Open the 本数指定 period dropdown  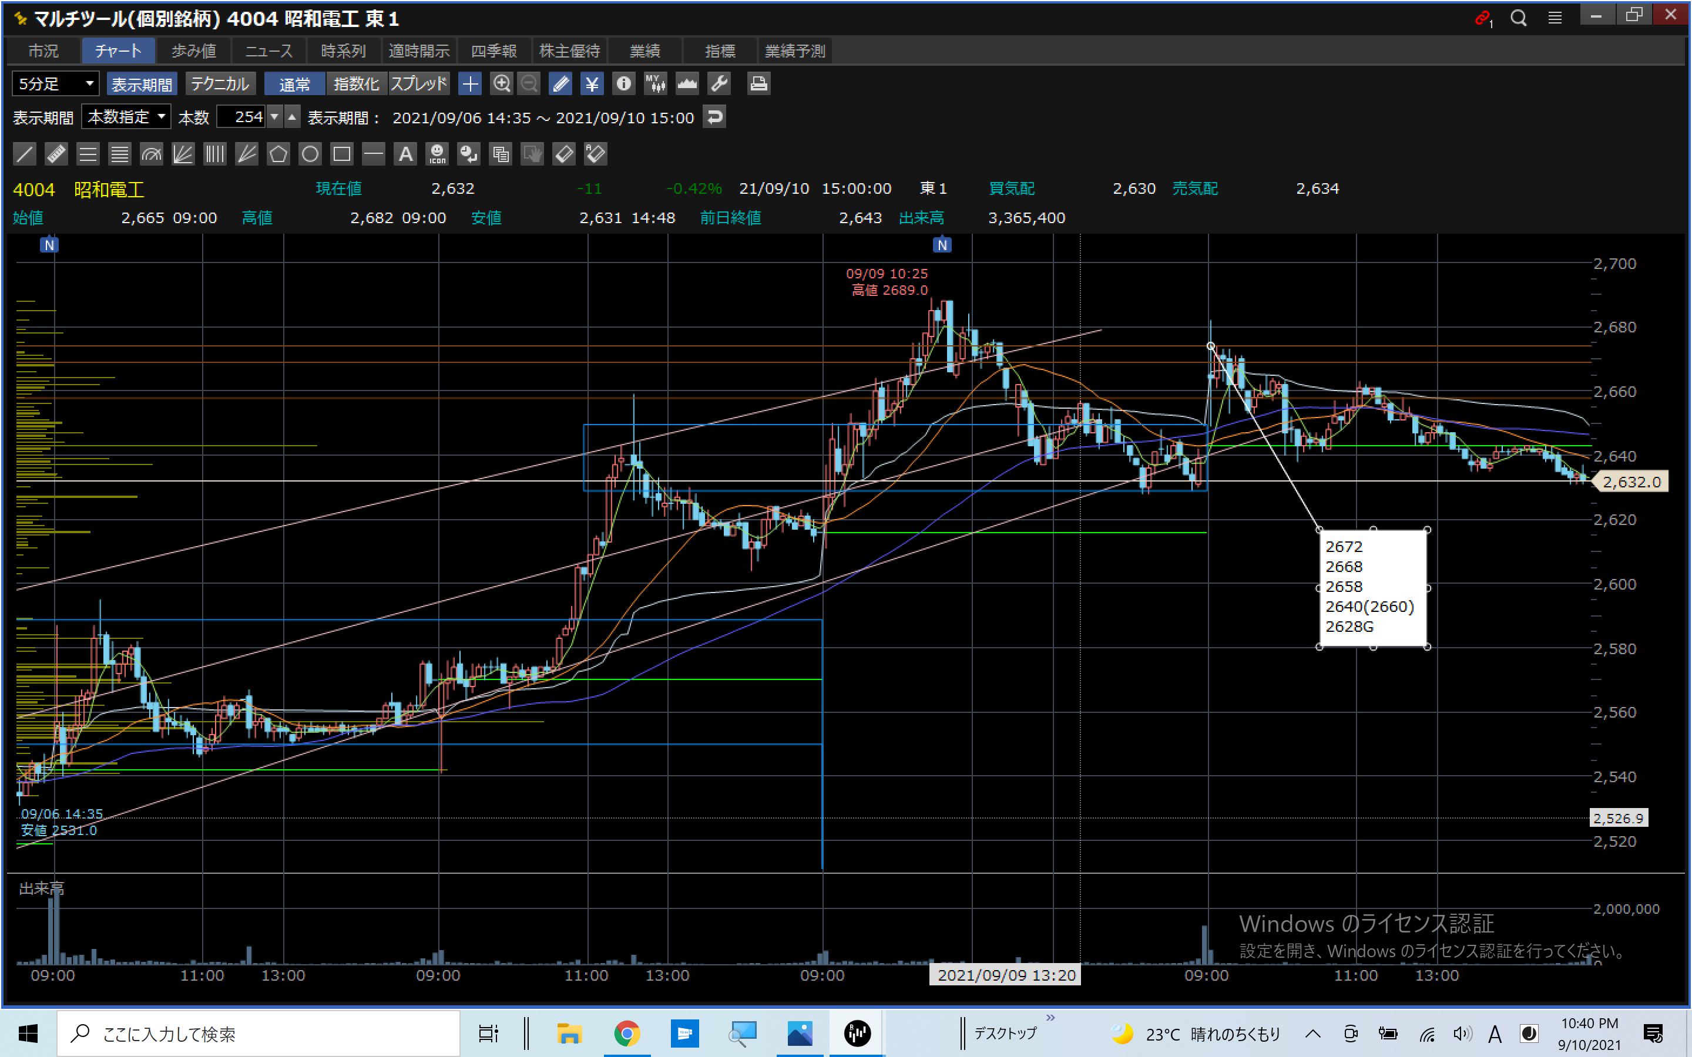pyautogui.click(x=126, y=117)
